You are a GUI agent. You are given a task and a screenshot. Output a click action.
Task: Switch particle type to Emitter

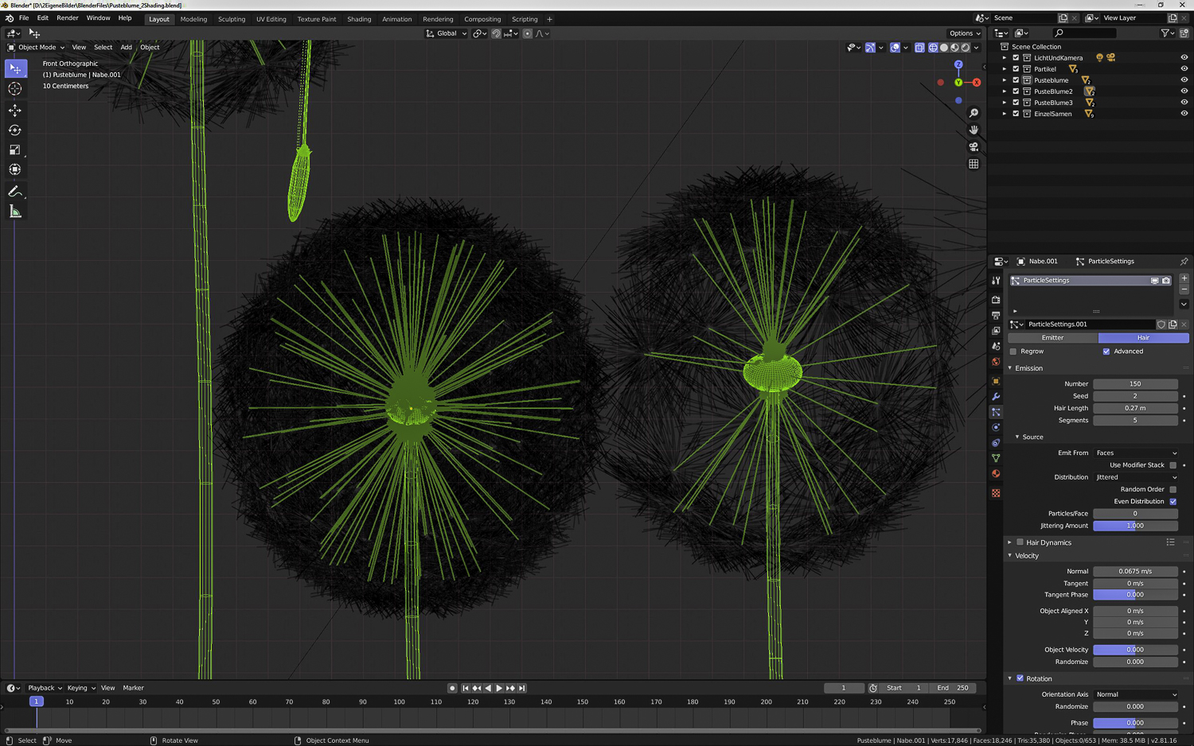[1052, 338]
